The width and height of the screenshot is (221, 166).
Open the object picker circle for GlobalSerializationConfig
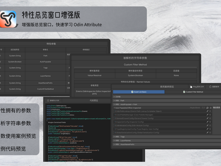(x=210, y=133)
